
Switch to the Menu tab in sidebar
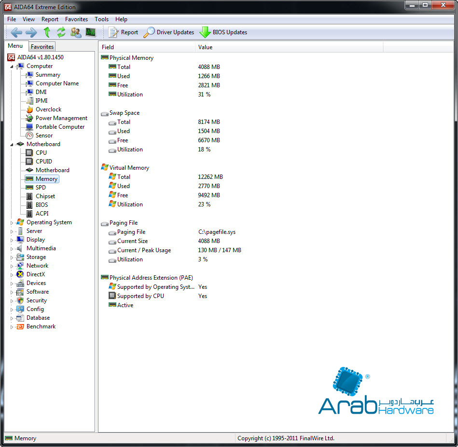pyautogui.click(x=15, y=46)
